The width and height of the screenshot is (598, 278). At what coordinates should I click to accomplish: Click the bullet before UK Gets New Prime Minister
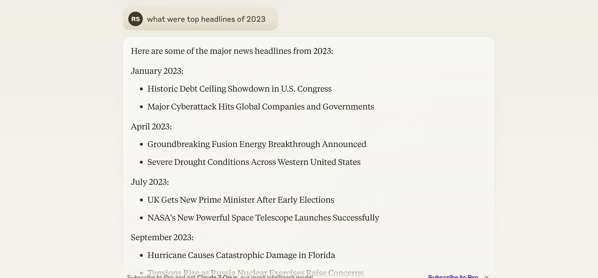pos(141,200)
